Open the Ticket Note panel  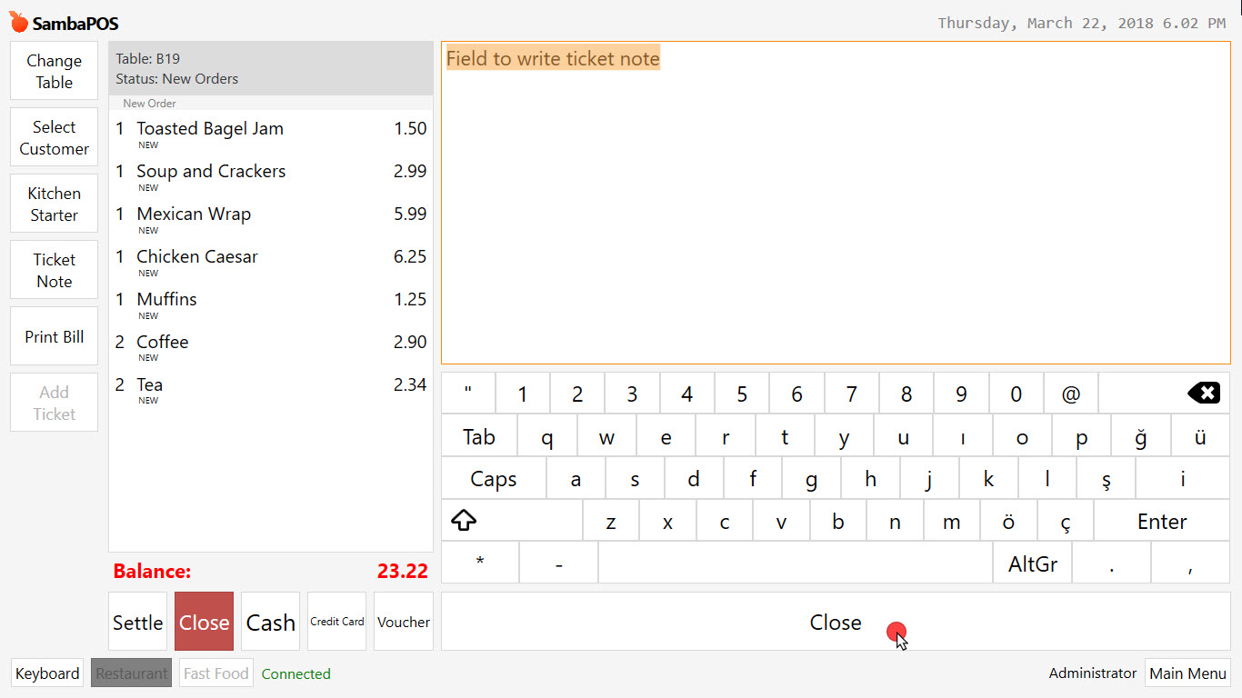click(54, 269)
